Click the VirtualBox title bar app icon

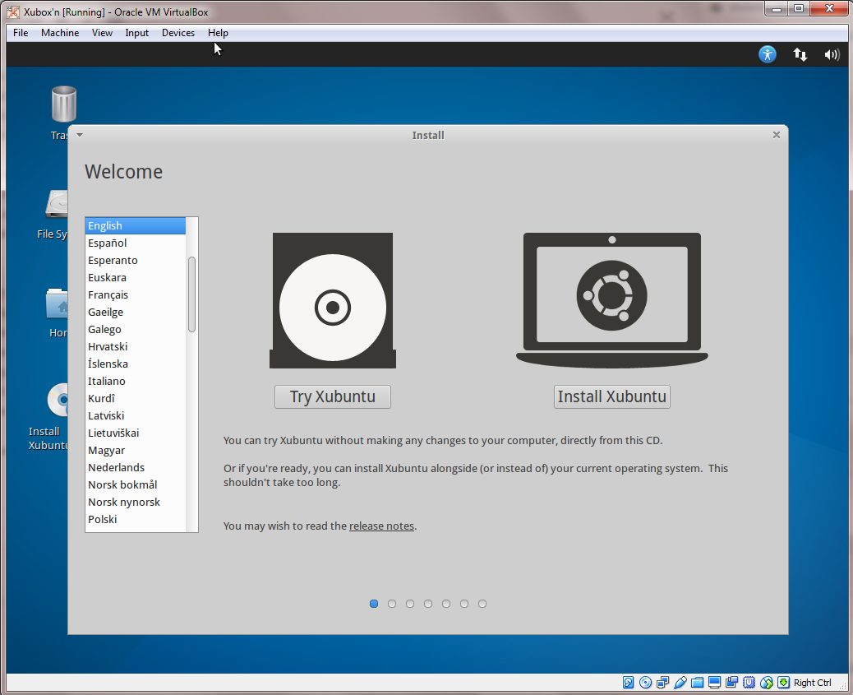tap(13, 12)
